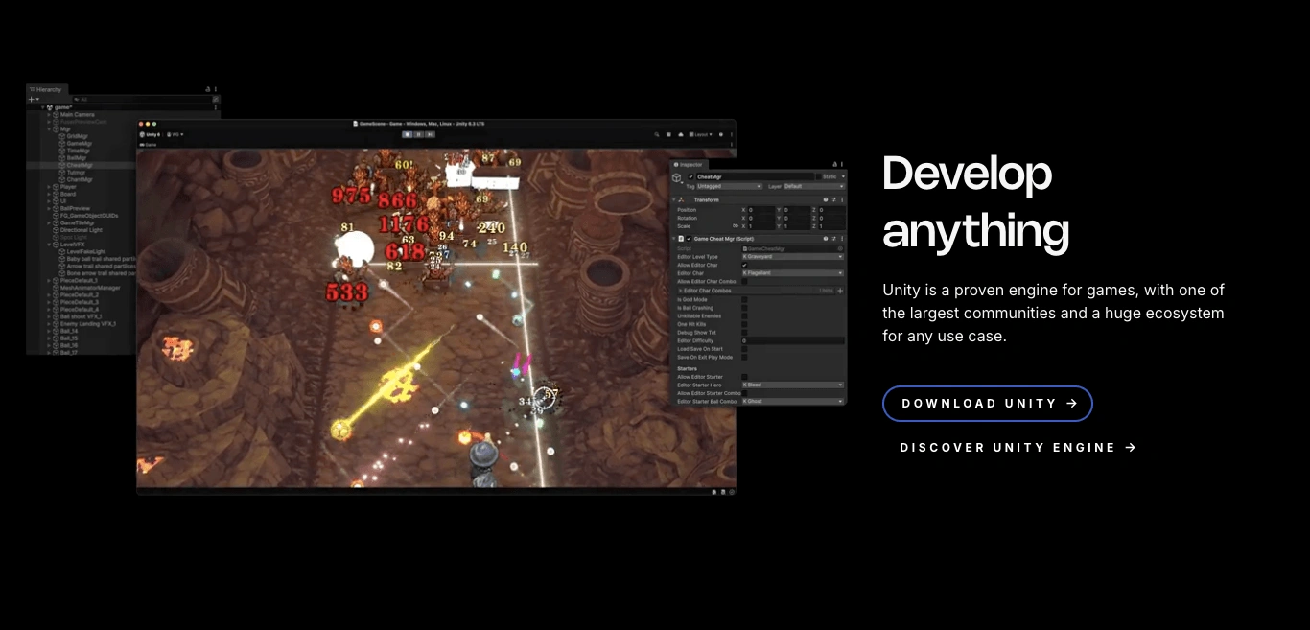
Task: Open the Editor Level Type dropdown
Action: [x=792, y=257]
